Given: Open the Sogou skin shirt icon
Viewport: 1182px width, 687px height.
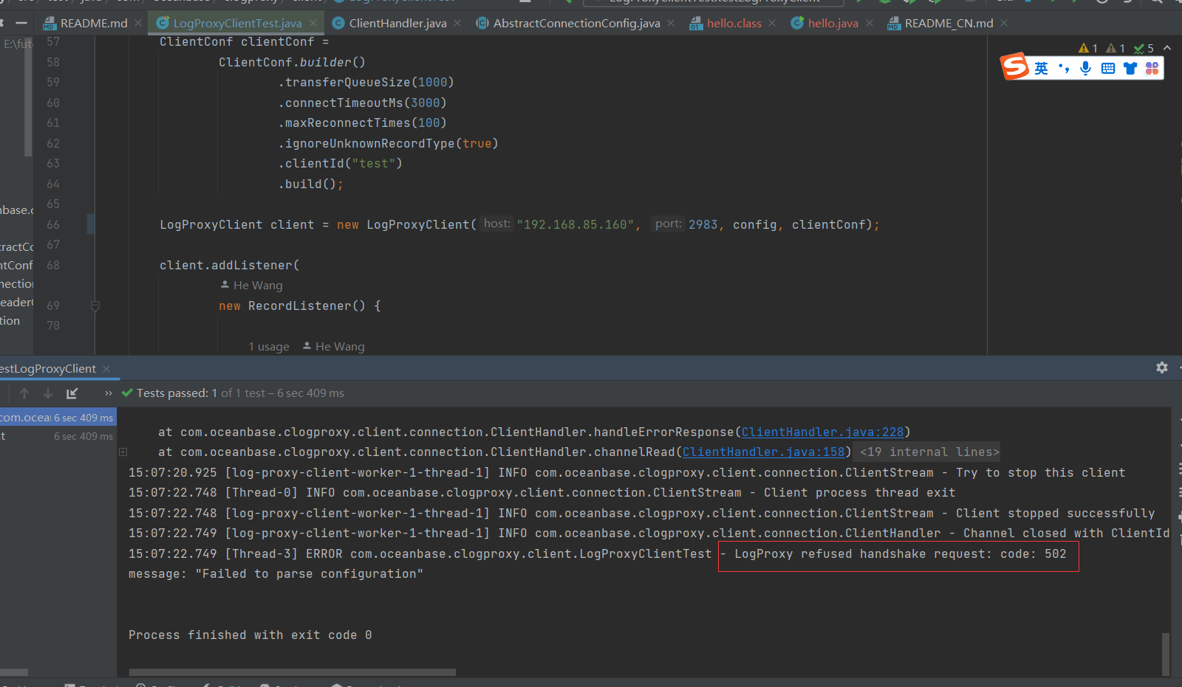Looking at the screenshot, I should (1130, 69).
